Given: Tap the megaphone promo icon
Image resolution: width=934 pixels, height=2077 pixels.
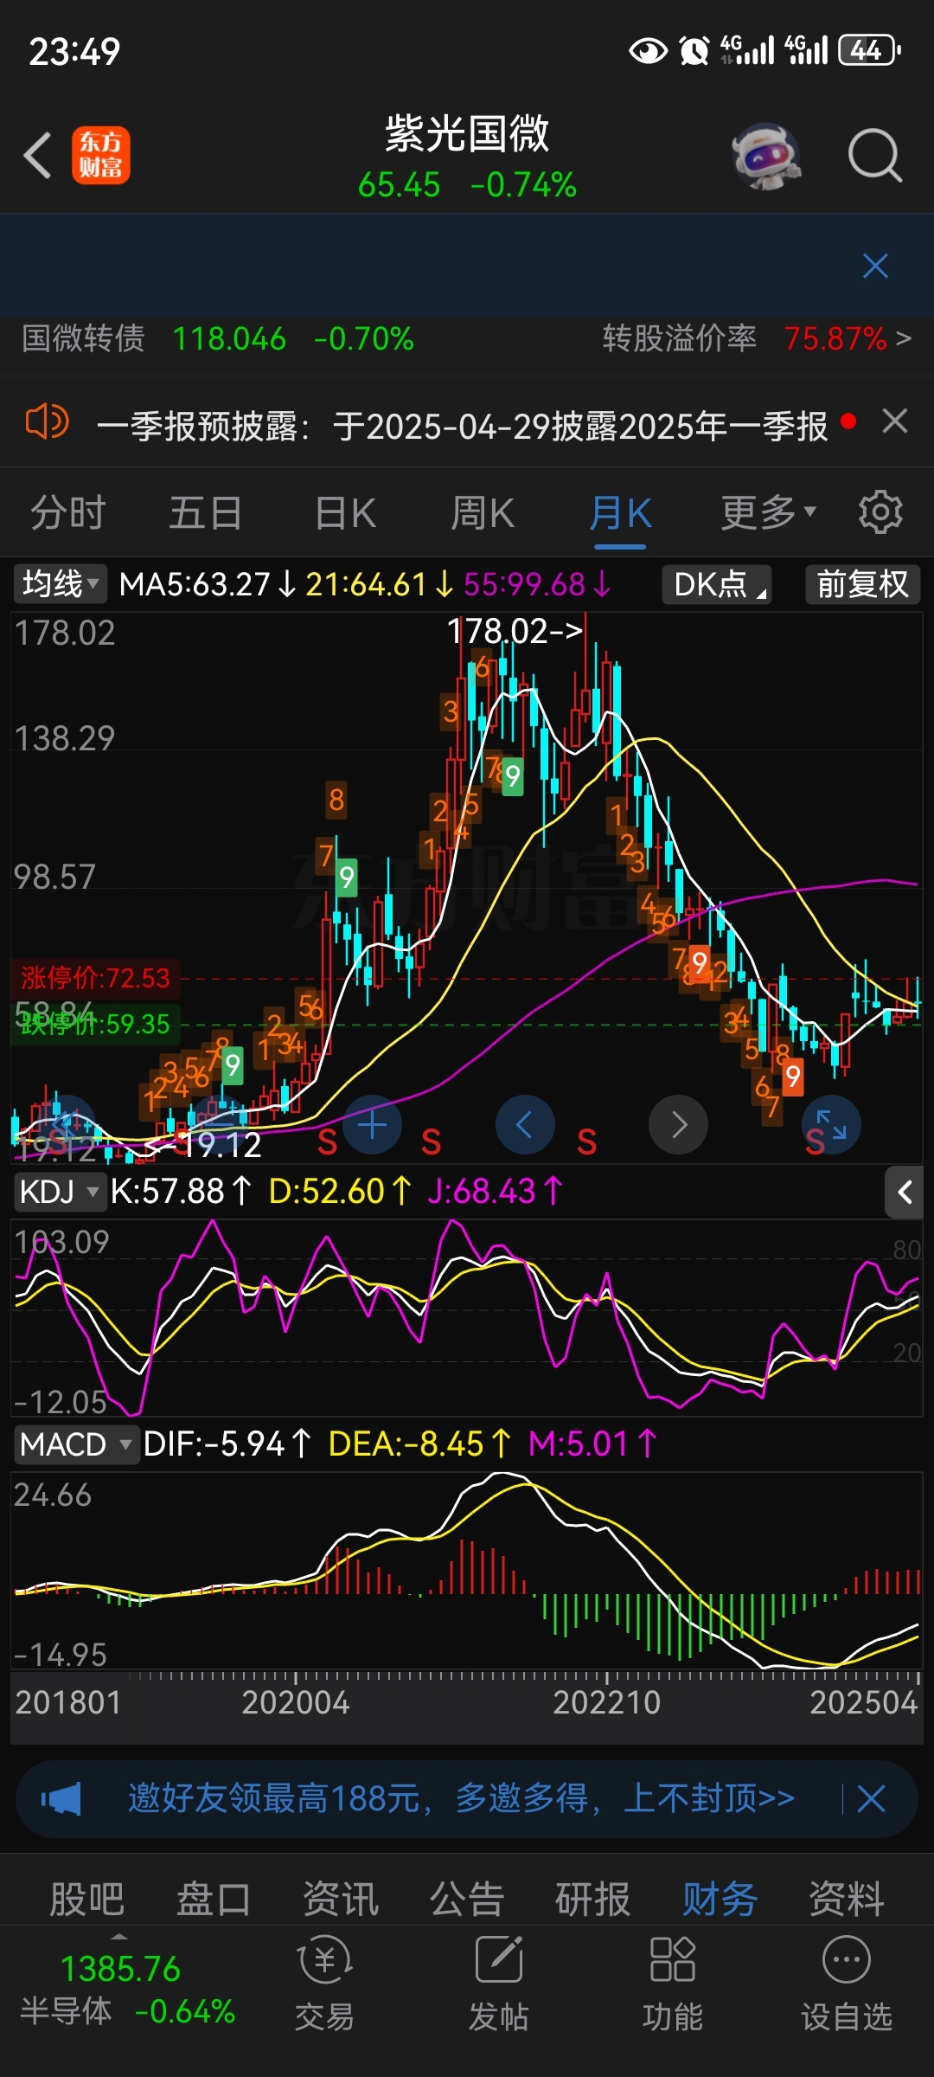Looking at the screenshot, I should pyautogui.click(x=61, y=1799).
